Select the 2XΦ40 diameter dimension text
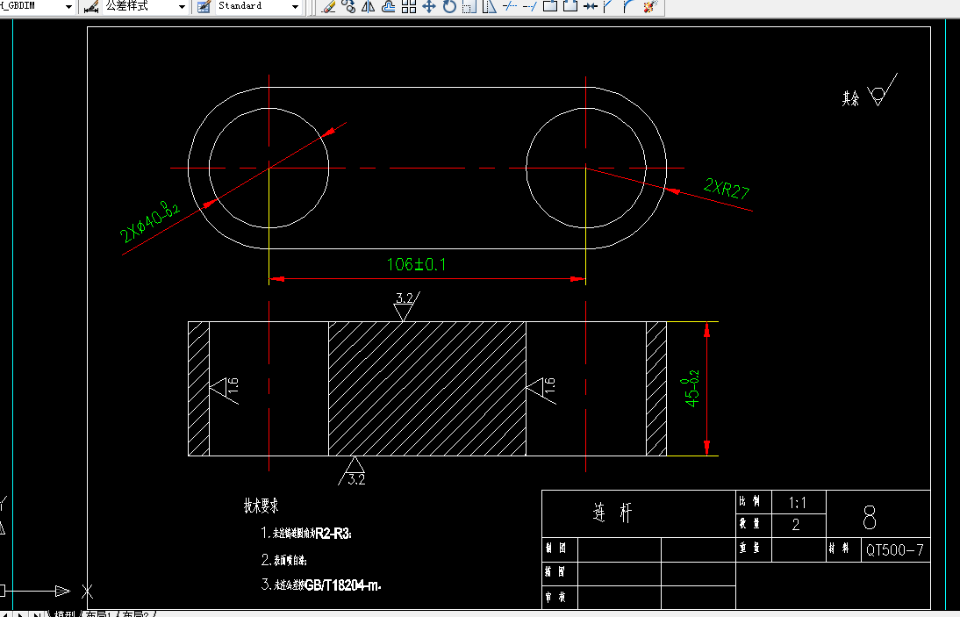This screenshot has height=617, width=960. pyautogui.click(x=151, y=221)
